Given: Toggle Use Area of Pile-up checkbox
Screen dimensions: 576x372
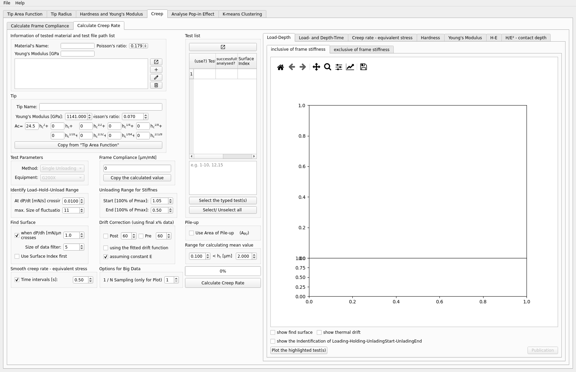Looking at the screenshot, I should click(191, 233).
